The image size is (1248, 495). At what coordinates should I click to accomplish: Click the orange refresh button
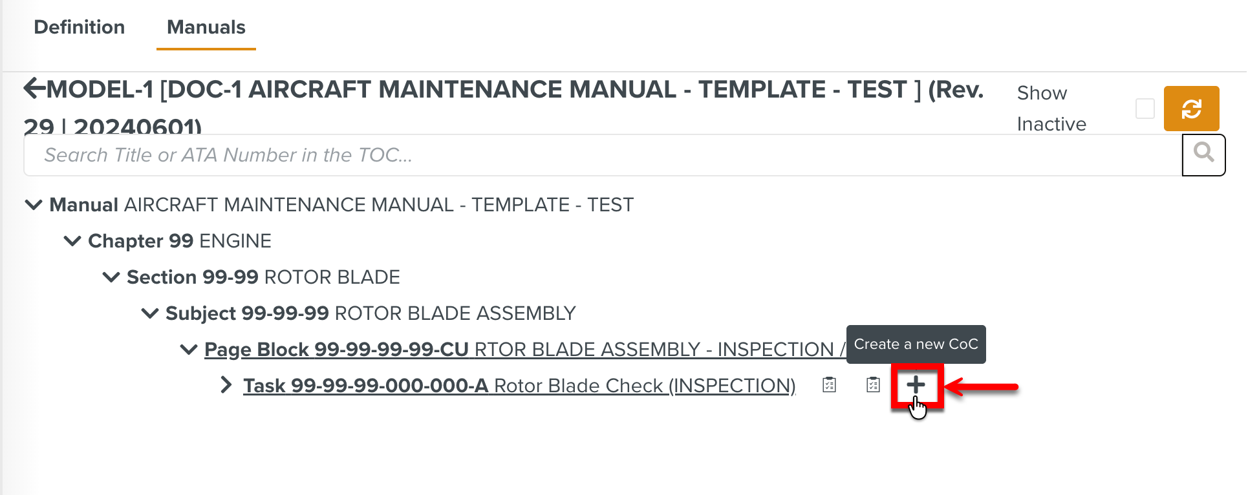point(1191,109)
